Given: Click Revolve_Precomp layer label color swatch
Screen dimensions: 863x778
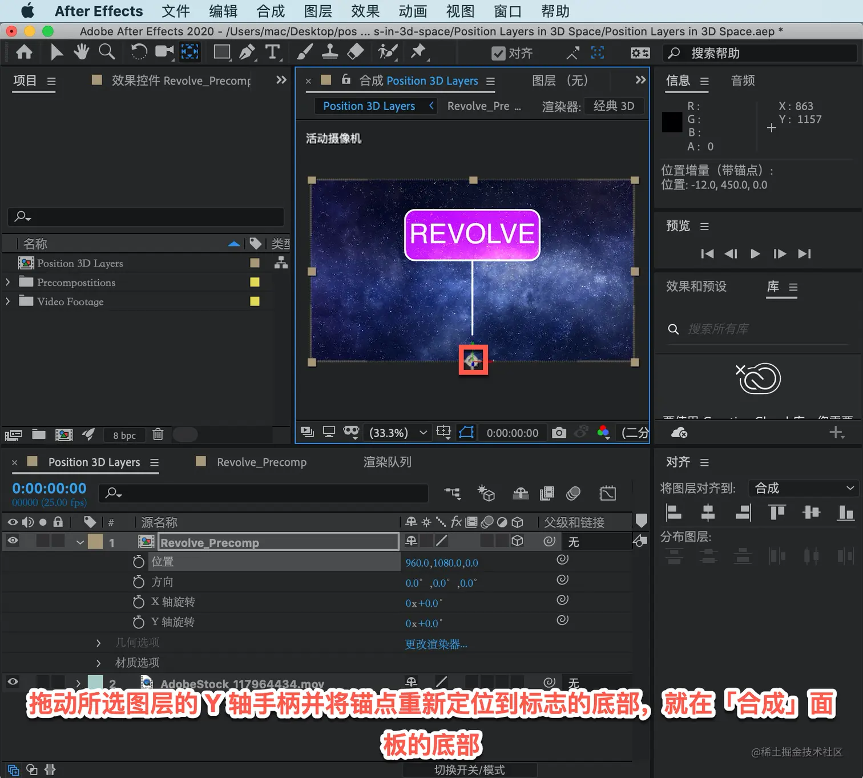Looking at the screenshot, I should [x=95, y=541].
